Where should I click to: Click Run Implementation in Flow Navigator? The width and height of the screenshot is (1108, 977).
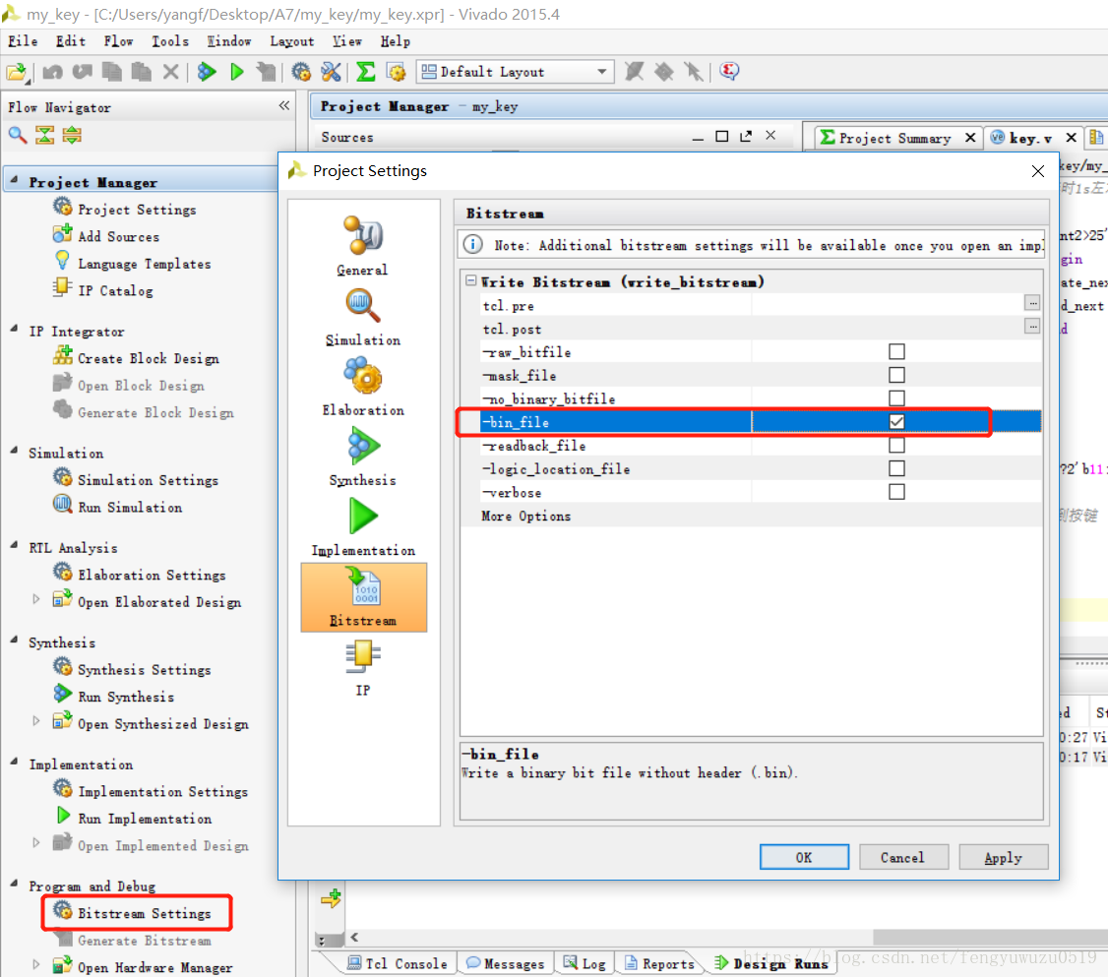[134, 818]
